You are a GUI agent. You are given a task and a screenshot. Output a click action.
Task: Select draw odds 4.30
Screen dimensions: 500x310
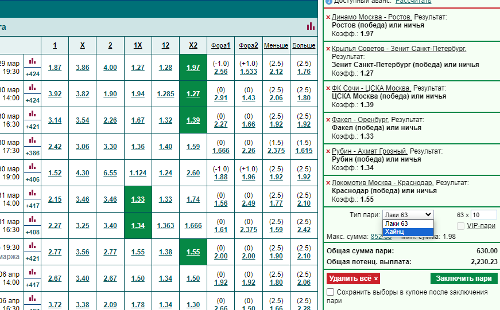[83, 173]
